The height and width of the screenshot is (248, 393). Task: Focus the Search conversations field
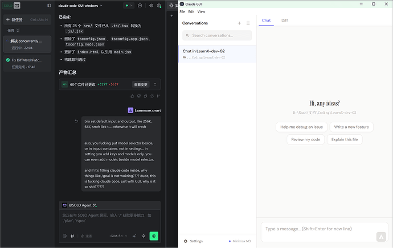217,35
